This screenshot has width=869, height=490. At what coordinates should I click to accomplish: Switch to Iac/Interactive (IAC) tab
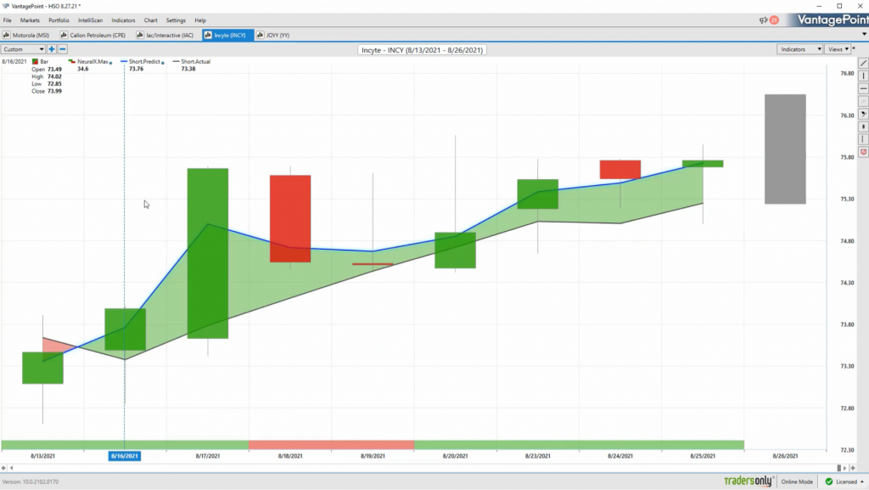point(165,35)
